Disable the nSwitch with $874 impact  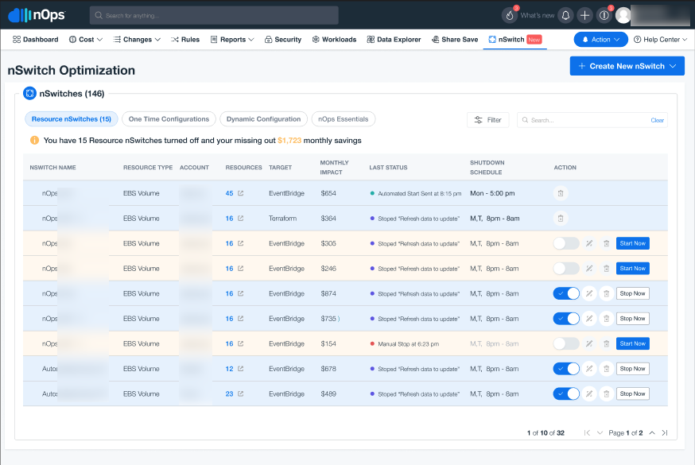(x=566, y=293)
